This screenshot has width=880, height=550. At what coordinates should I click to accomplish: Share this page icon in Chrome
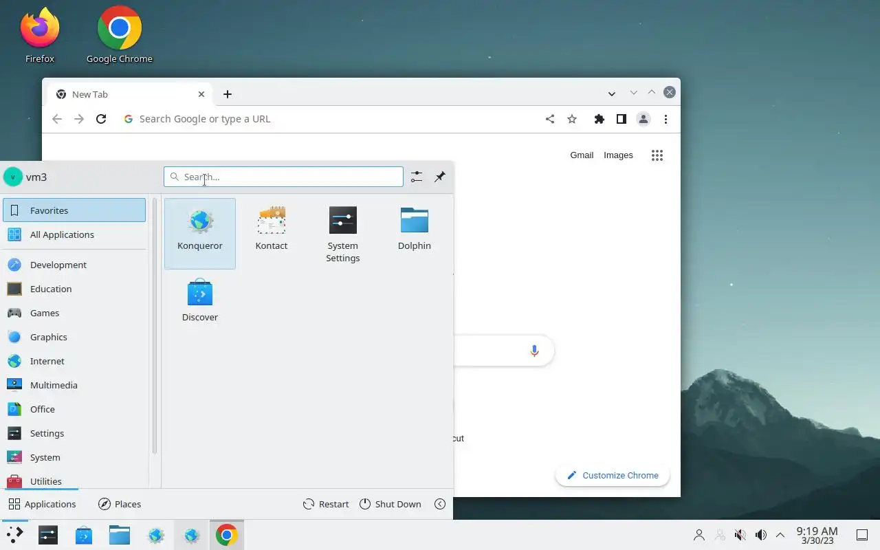(550, 119)
